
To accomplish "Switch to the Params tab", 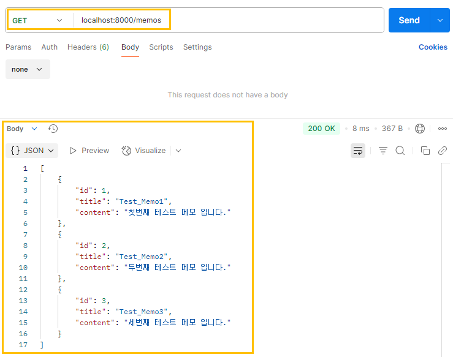I will click(x=18, y=47).
